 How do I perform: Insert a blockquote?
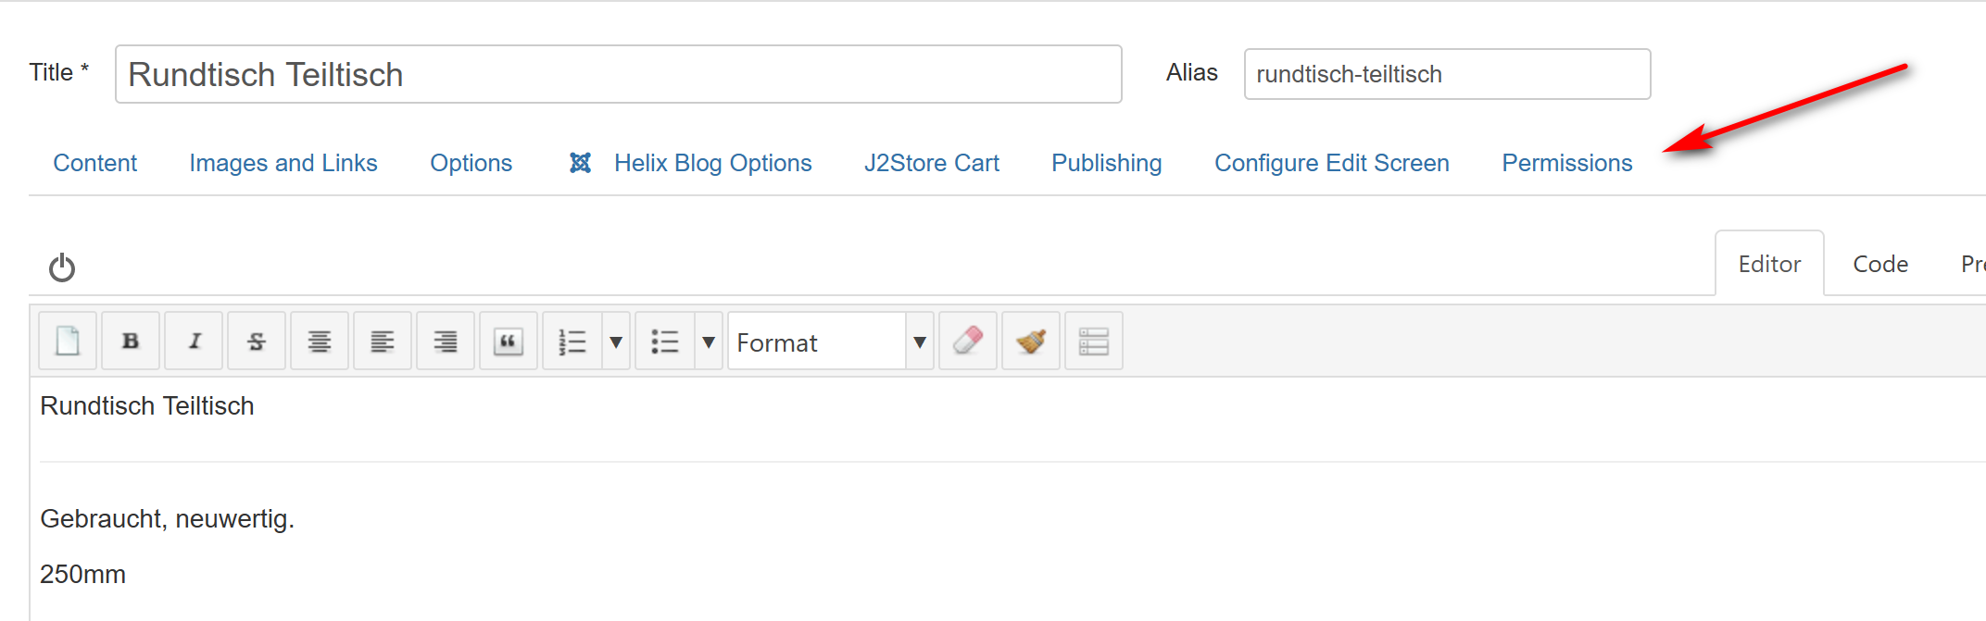tap(509, 342)
